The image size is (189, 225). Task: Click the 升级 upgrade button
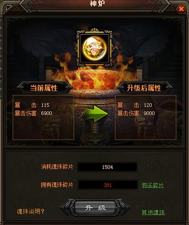pyautogui.click(x=95, y=208)
